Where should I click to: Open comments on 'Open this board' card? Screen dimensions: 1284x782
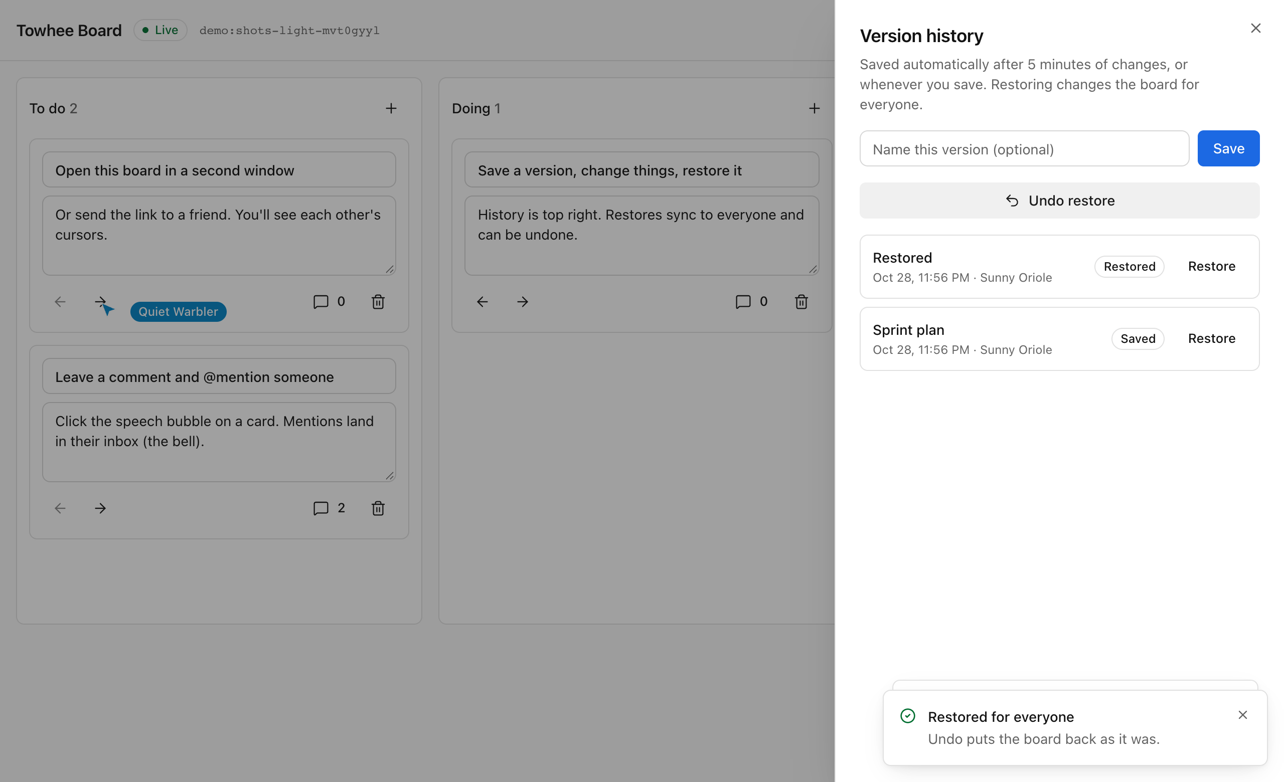point(329,301)
